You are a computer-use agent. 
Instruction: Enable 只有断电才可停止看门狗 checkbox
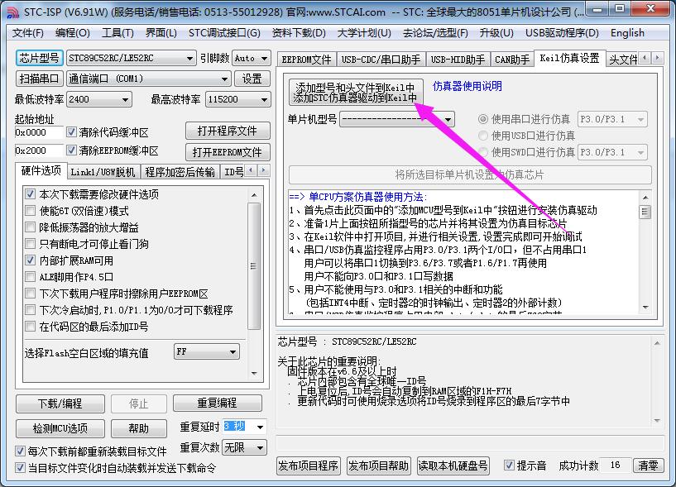(30, 243)
